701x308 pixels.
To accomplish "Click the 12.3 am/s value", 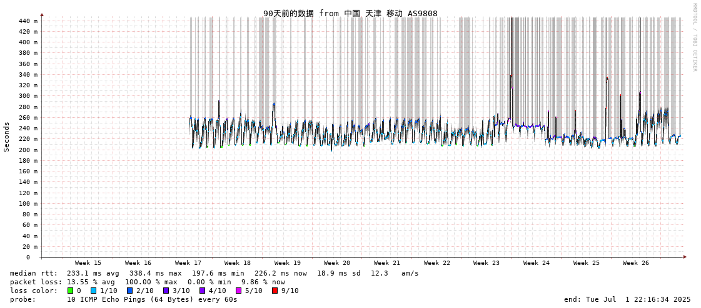I will tap(395, 273).
